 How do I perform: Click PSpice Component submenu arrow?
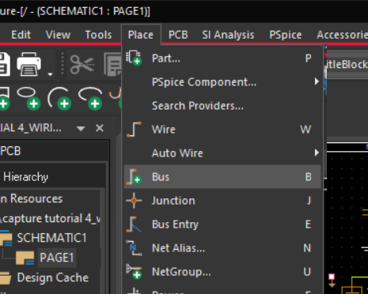(x=317, y=81)
